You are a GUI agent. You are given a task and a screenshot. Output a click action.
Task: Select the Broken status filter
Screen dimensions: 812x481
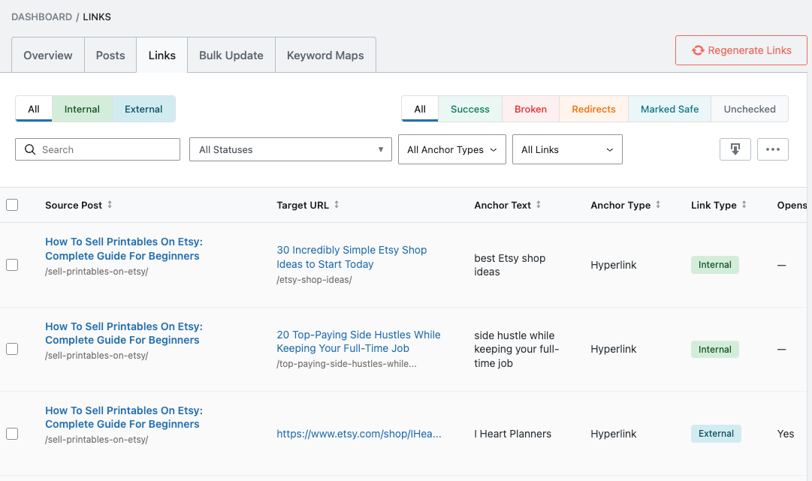(x=530, y=109)
